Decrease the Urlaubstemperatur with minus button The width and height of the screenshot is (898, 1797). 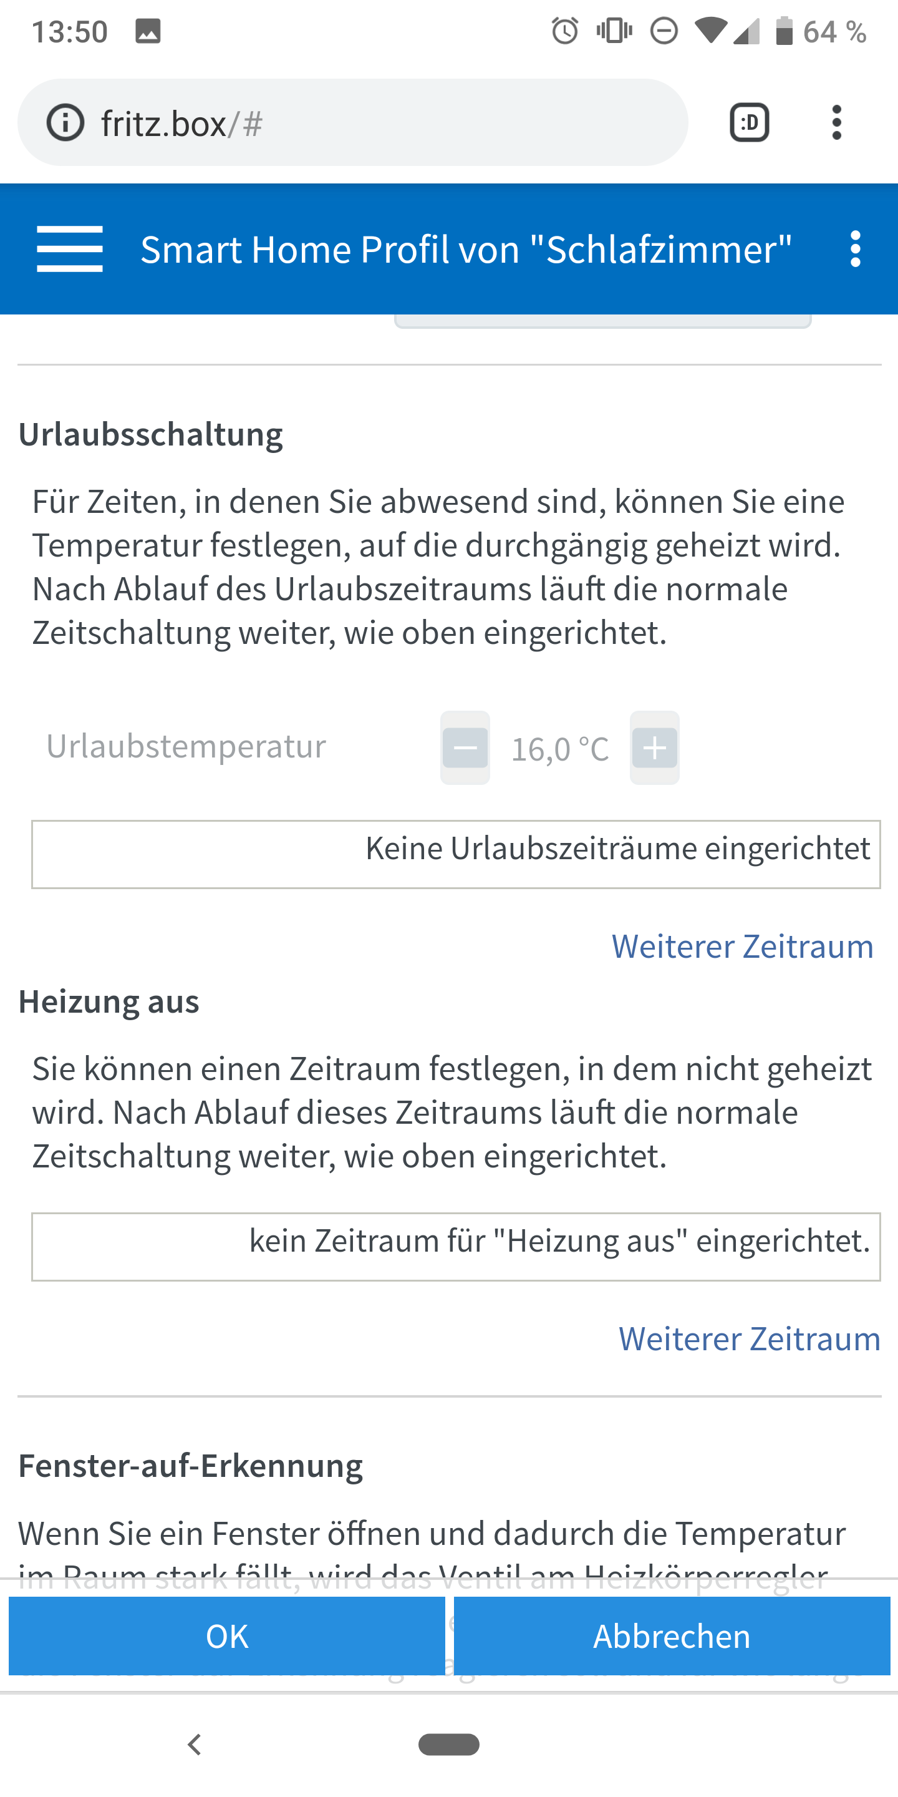[x=465, y=748]
